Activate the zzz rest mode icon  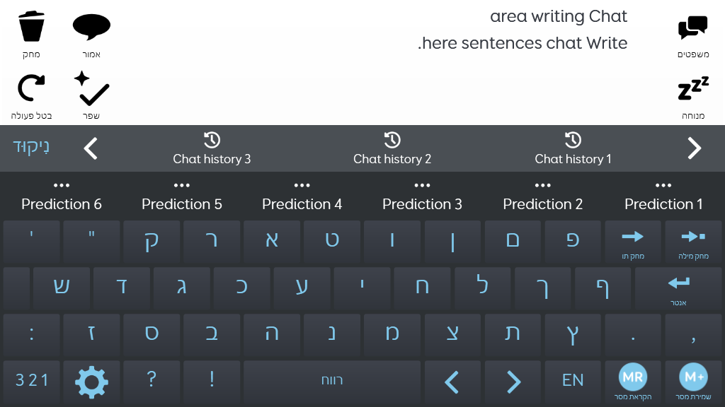pyautogui.click(x=692, y=88)
